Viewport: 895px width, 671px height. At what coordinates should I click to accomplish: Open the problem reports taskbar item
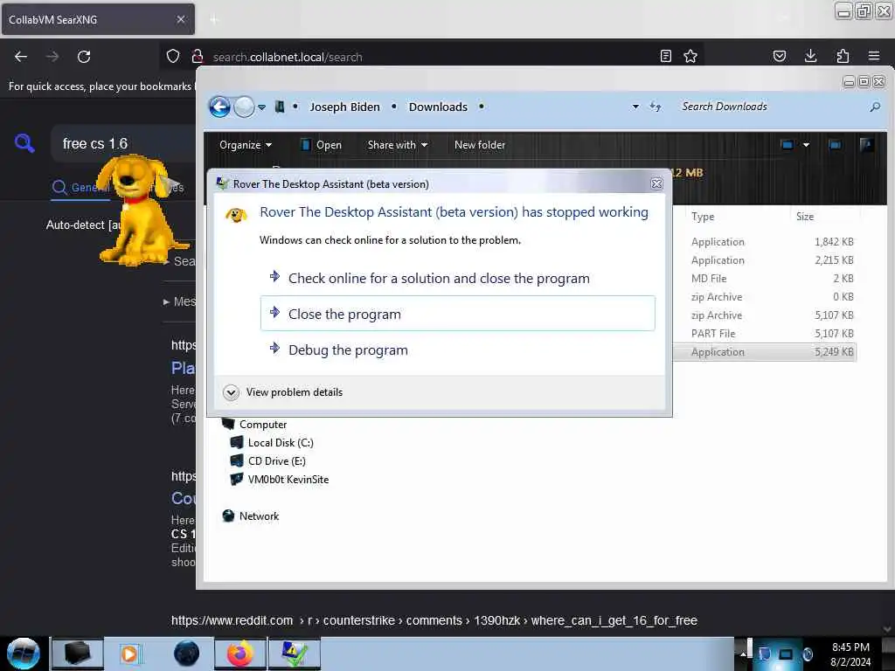pyautogui.click(x=295, y=654)
